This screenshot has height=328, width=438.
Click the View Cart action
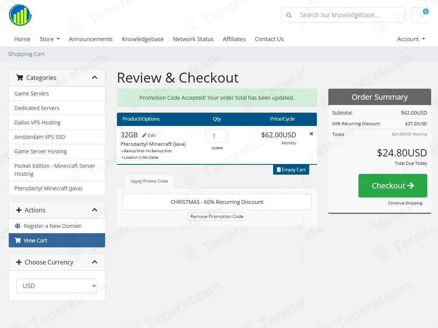click(x=57, y=240)
